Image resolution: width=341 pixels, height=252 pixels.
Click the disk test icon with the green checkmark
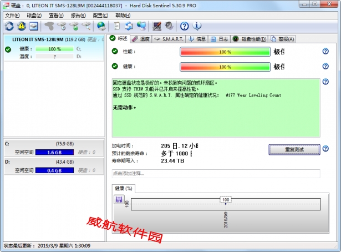click(74, 26)
